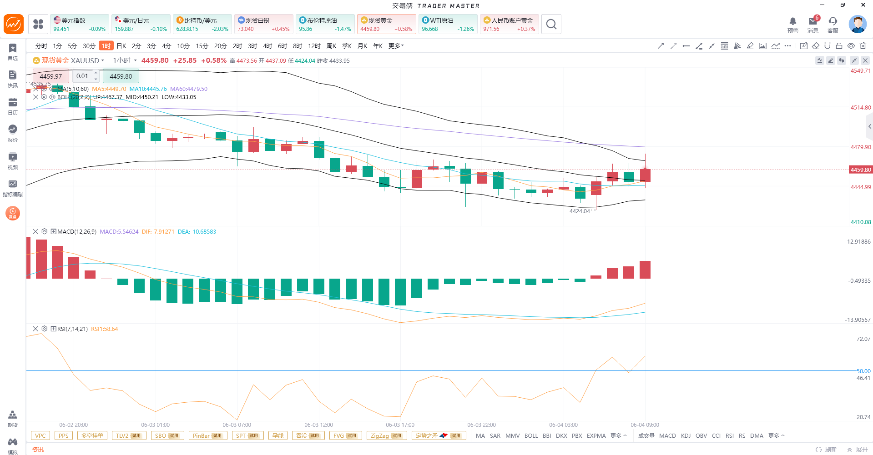Switch to the 日K timeframe tab
Image resolution: width=873 pixels, height=455 pixels.
point(121,46)
